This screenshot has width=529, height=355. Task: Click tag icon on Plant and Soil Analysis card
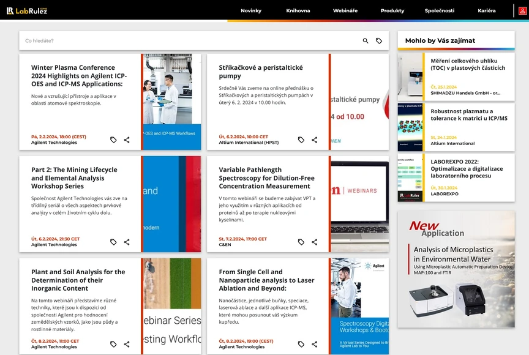[x=113, y=344]
